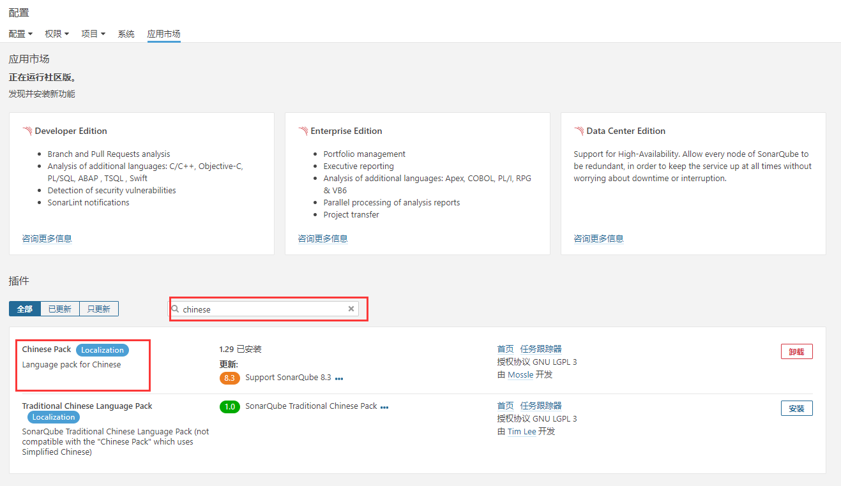Open Data Center Edition 咨询更多信息 link
The image size is (841, 486).
pyautogui.click(x=598, y=239)
